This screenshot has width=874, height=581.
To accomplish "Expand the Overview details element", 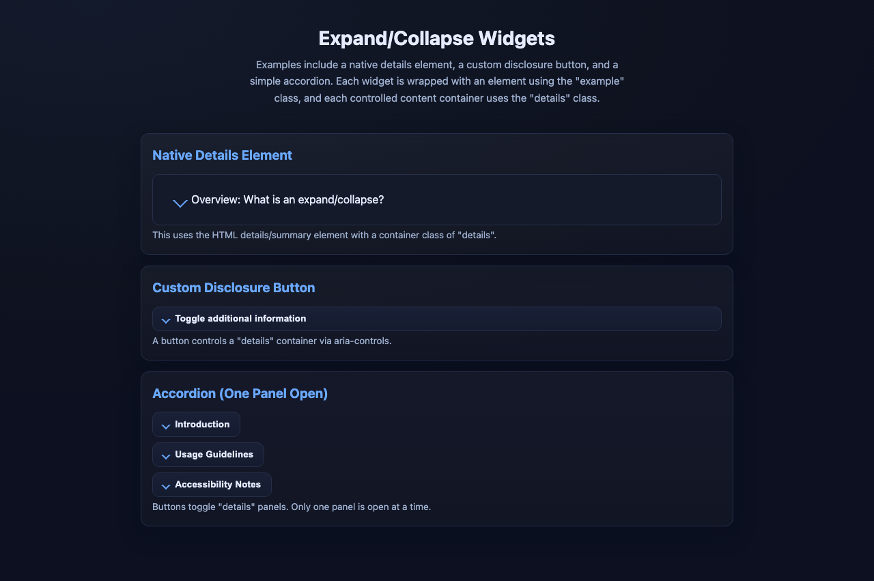I will coord(287,199).
